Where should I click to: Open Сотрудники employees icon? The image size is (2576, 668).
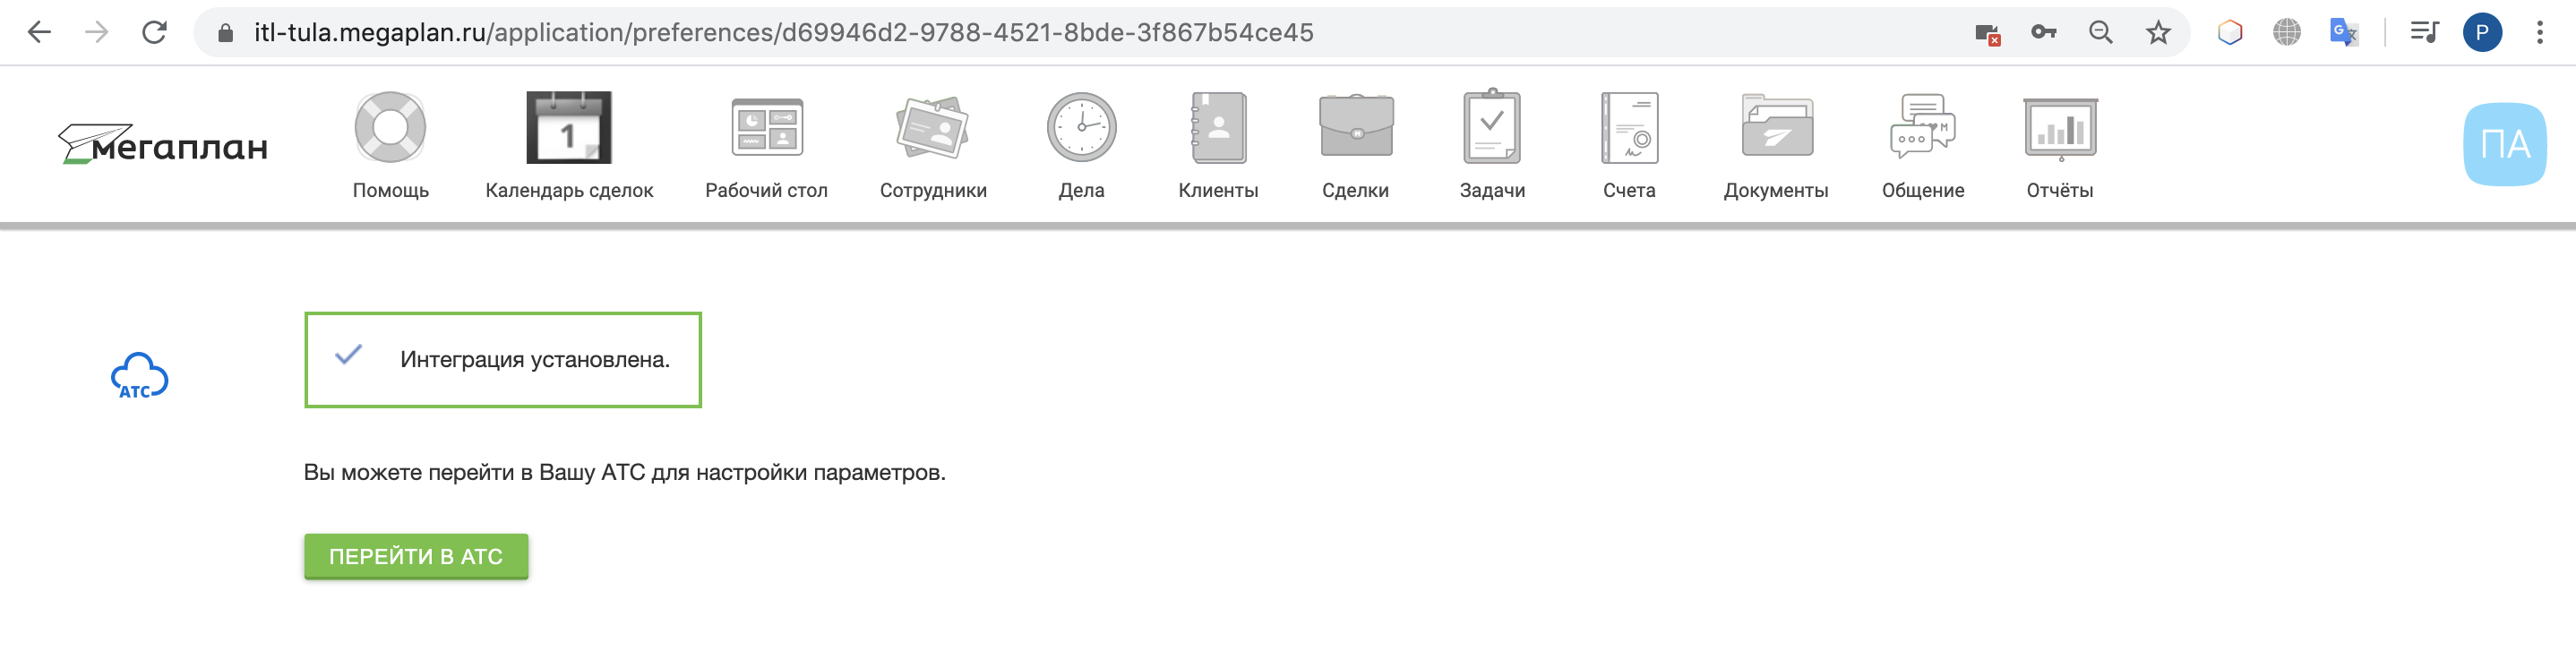933,127
